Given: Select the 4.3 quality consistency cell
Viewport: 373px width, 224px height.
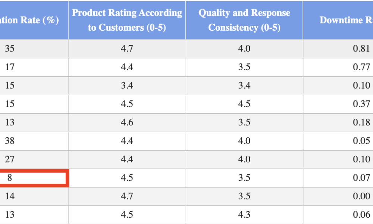Looking at the screenshot, I should tap(244, 215).
